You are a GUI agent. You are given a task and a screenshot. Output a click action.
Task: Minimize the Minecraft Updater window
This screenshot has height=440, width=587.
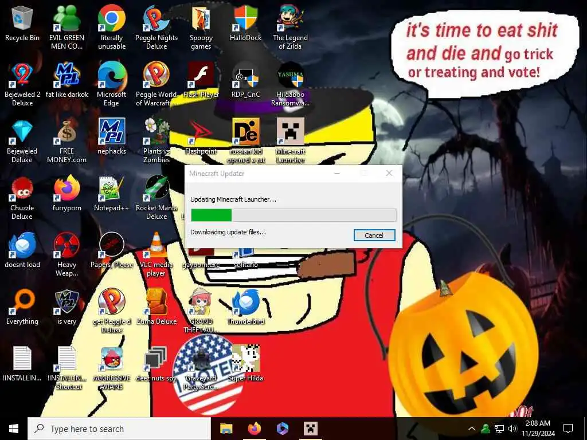pyautogui.click(x=337, y=173)
